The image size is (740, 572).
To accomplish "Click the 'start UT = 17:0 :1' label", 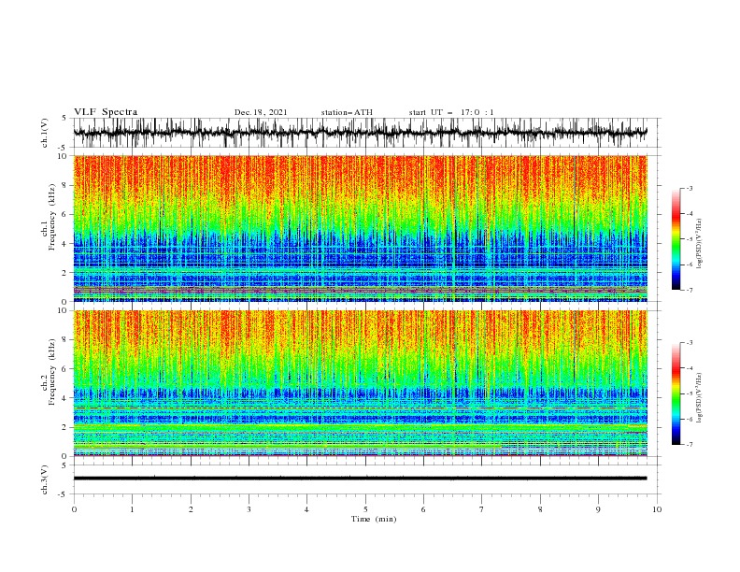I will coord(451,112).
